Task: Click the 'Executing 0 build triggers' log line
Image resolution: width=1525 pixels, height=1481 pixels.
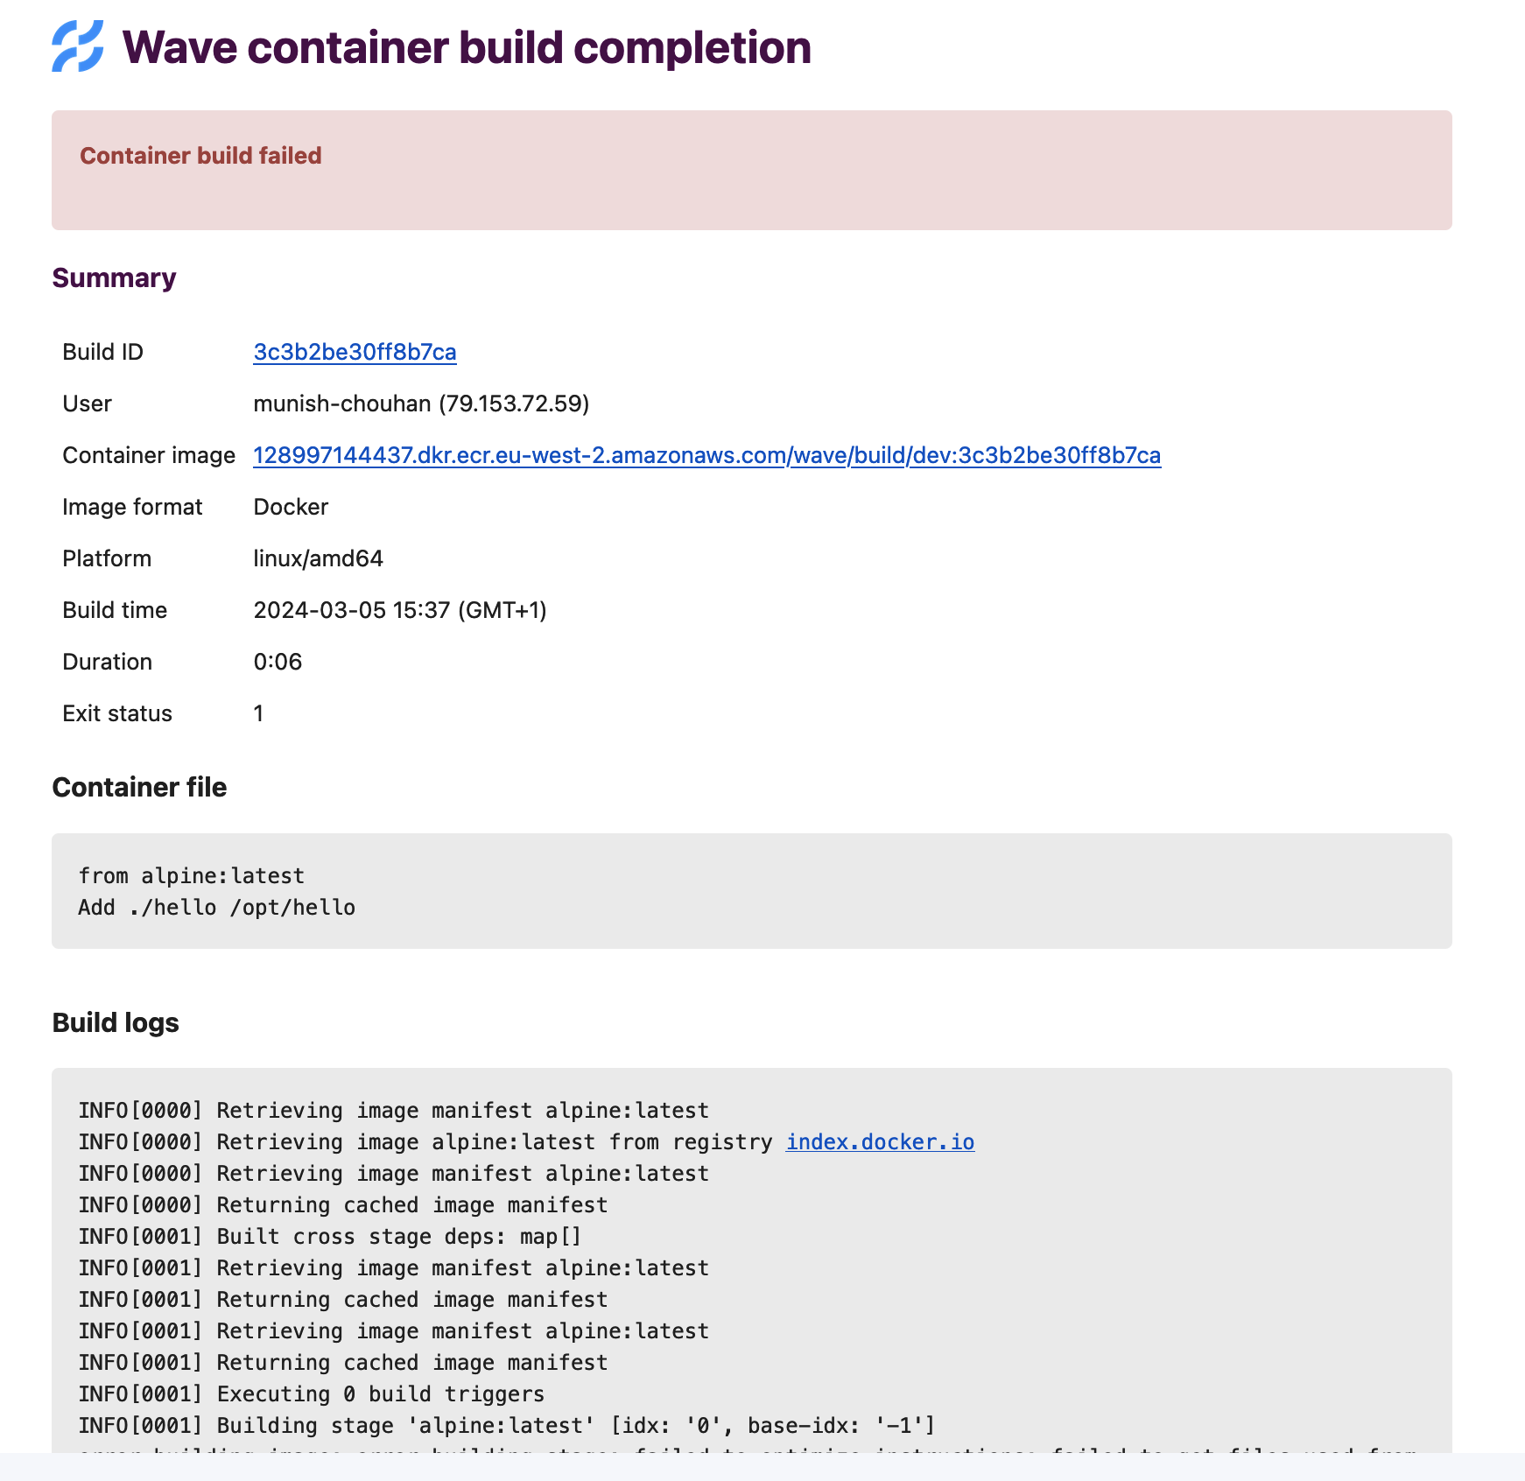Action: point(312,1394)
